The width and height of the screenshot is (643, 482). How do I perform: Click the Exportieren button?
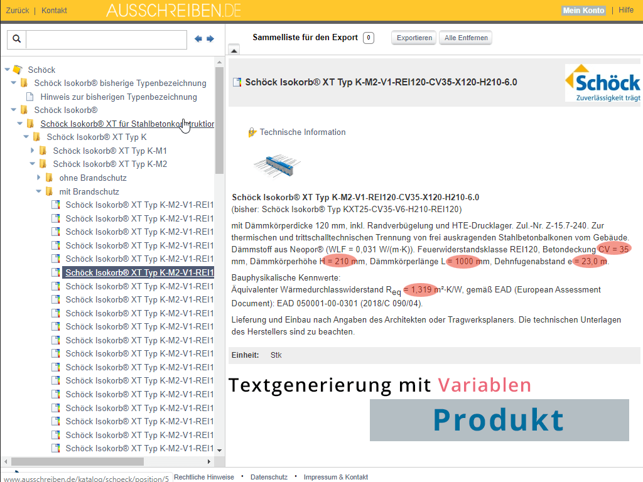tap(414, 38)
